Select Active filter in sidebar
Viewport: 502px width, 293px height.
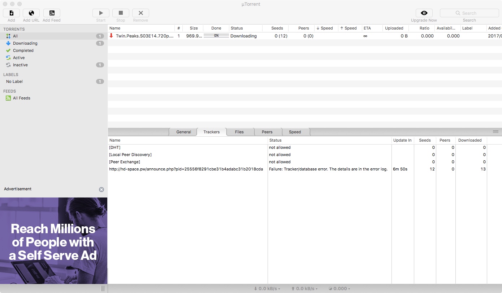[54, 58]
